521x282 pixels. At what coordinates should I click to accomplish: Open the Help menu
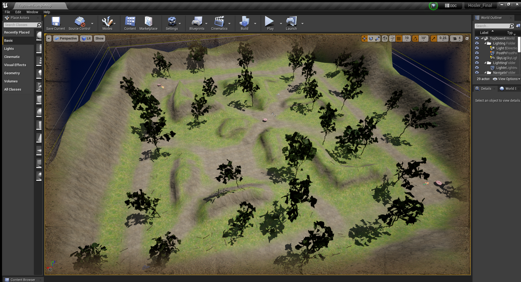47,12
